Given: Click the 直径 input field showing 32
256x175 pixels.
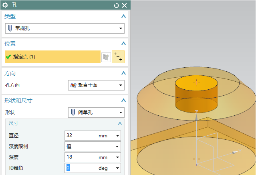Looking at the screenshot, I should tap(80, 136).
